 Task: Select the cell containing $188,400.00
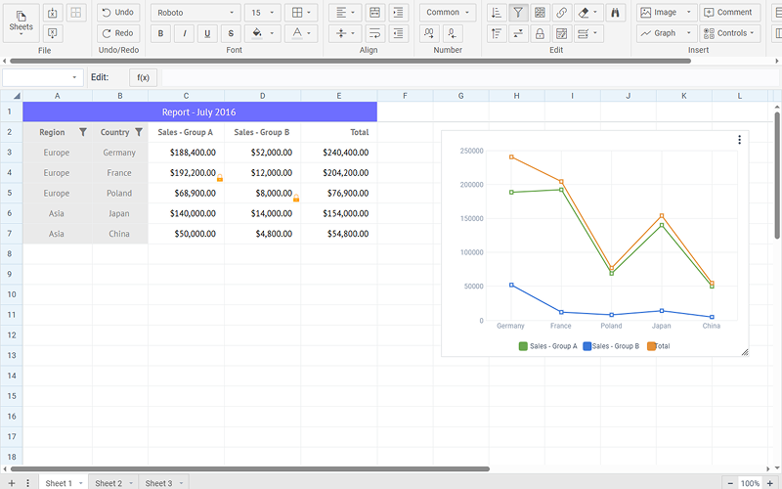tap(186, 153)
